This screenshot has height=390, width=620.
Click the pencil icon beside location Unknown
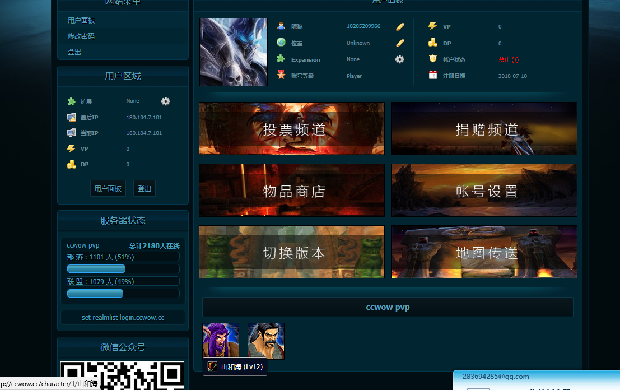click(400, 43)
